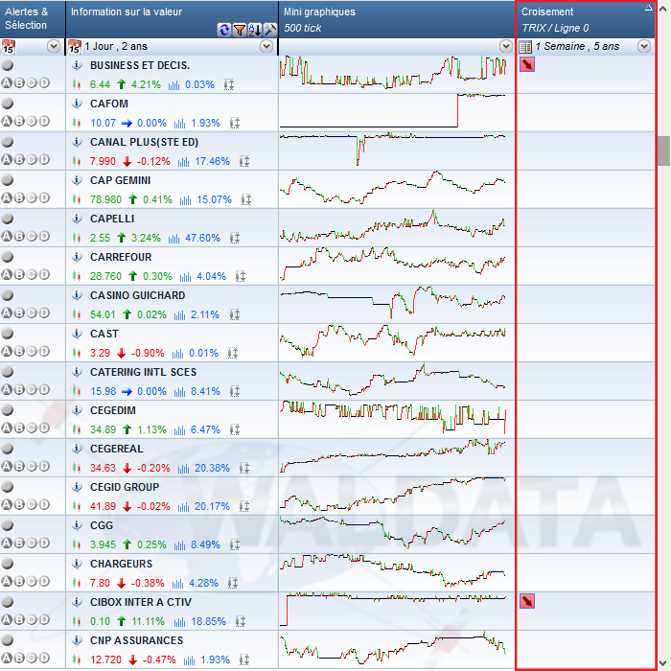Toggle selection B for CAP GEMINI
671x671 pixels.
pos(19,197)
